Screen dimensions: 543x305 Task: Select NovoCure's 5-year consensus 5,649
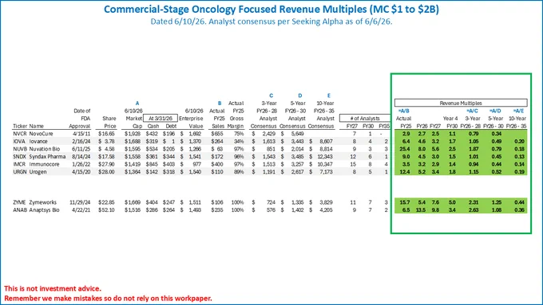pos(298,134)
